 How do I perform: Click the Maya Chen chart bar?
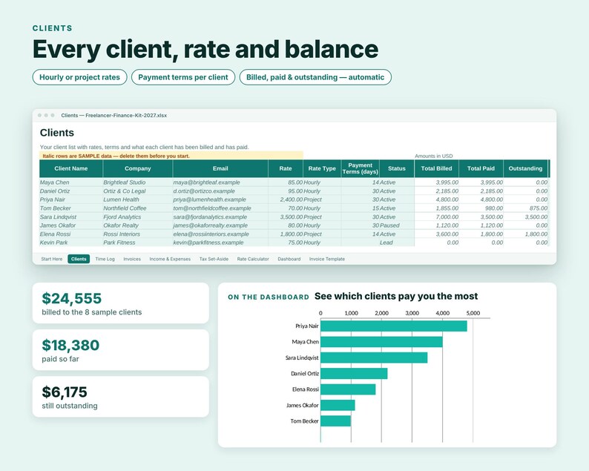click(381, 342)
